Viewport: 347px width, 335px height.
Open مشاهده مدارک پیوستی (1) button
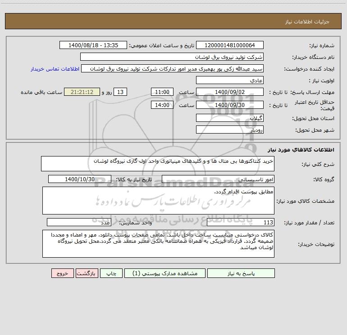[x=165, y=273]
